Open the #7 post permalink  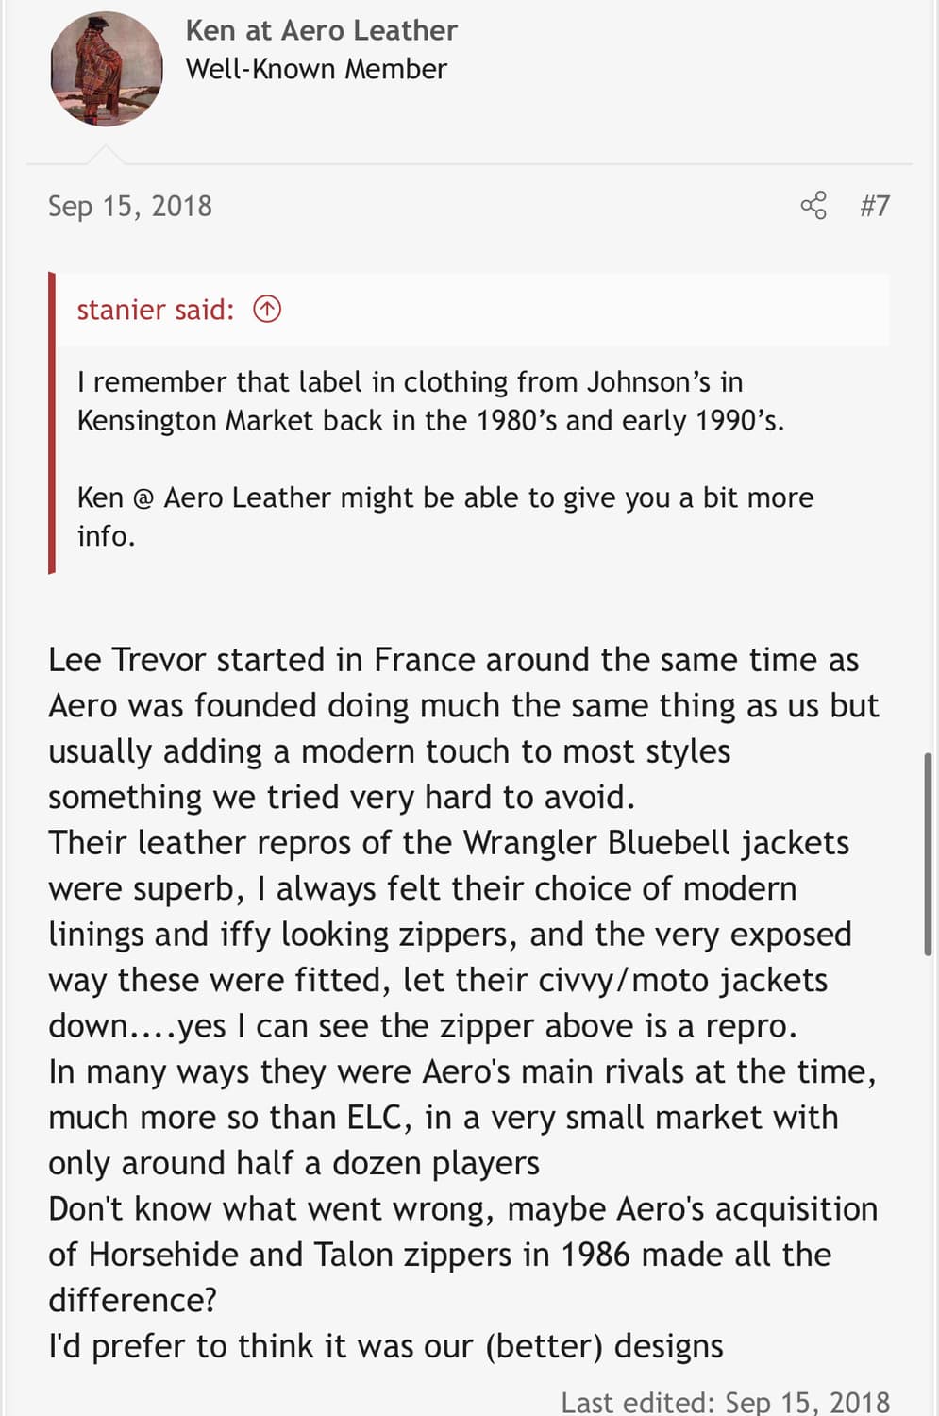pos(876,205)
